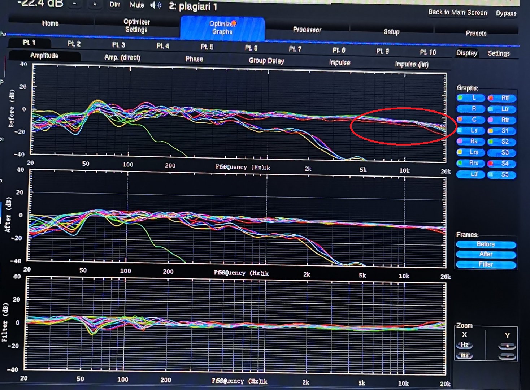530x390 pixels.
Task: Select measurement point Pt. 6
Action: coord(251,48)
